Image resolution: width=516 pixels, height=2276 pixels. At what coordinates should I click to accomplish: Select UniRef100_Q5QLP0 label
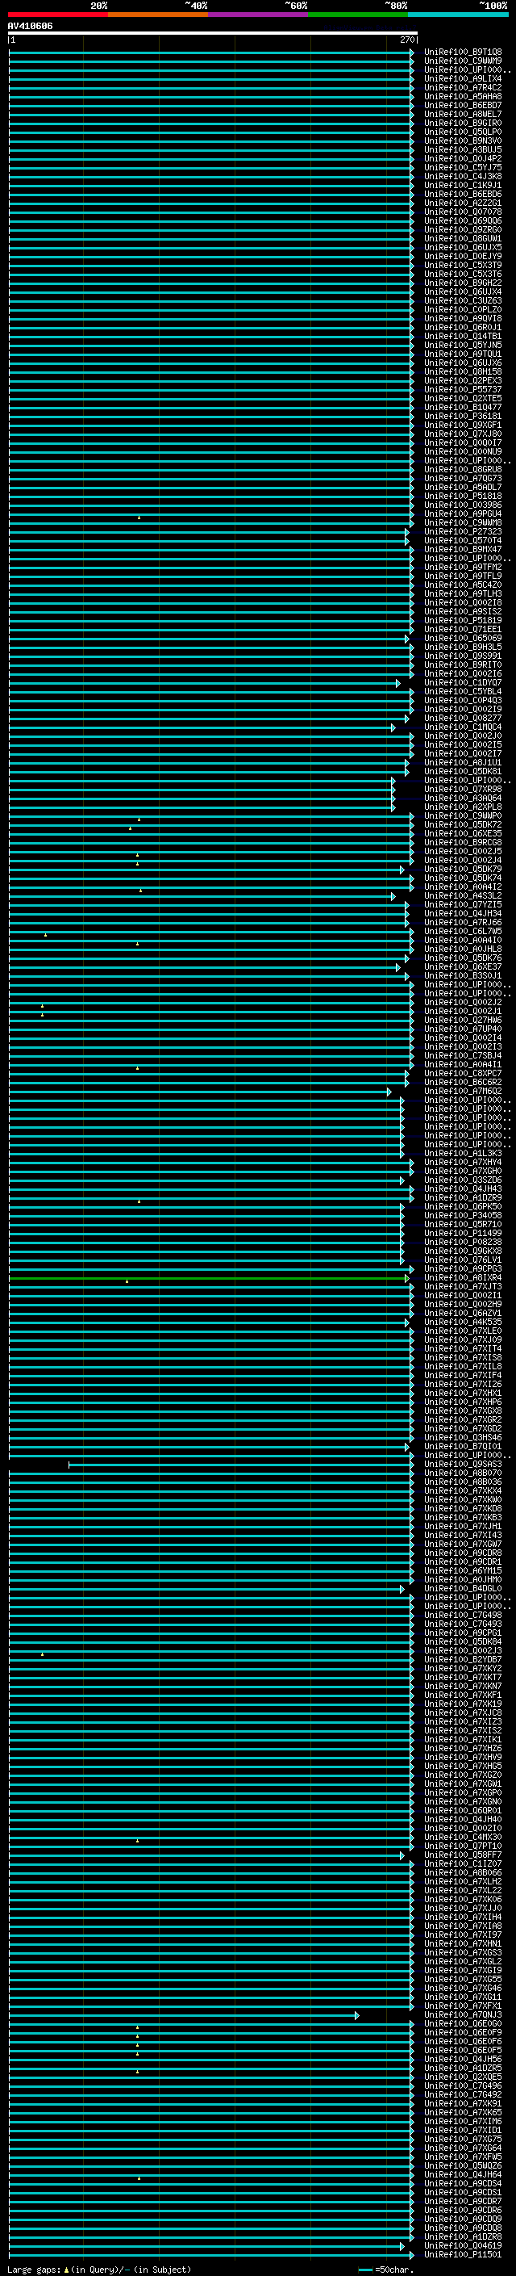pyautogui.click(x=463, y=132)
